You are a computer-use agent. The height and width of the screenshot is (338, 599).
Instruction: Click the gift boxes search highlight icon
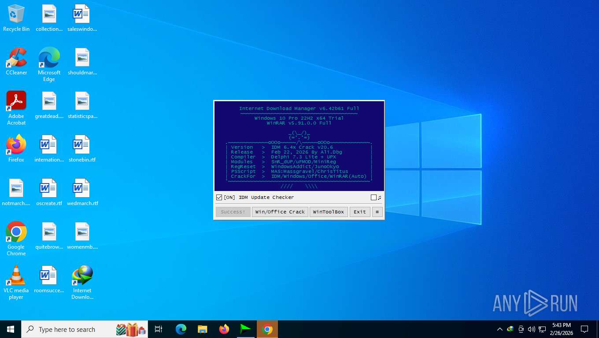pos(131,329)
